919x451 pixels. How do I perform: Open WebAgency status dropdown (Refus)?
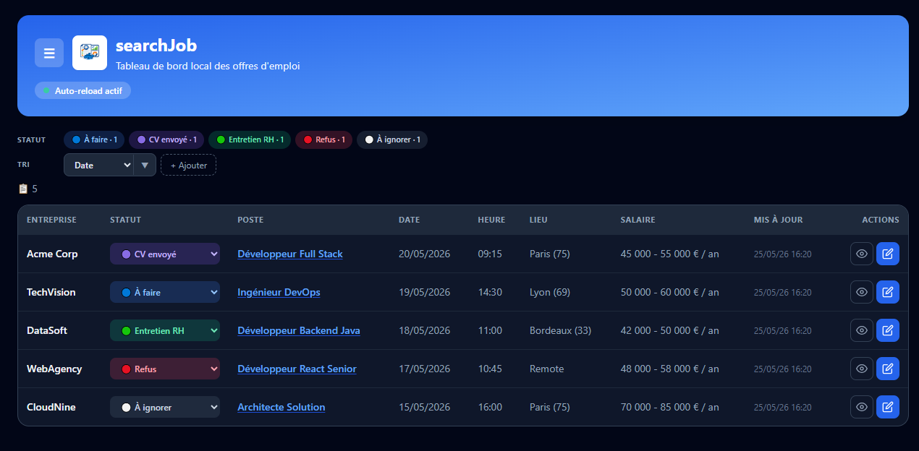165,369
